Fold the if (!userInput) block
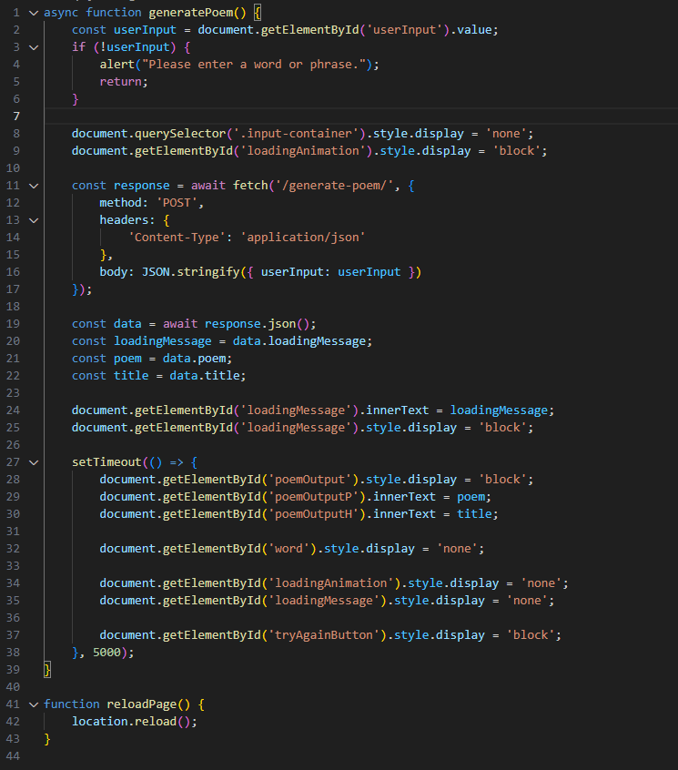Image resolution: width=678 pixels, height=770 pixels. [34, 47]
